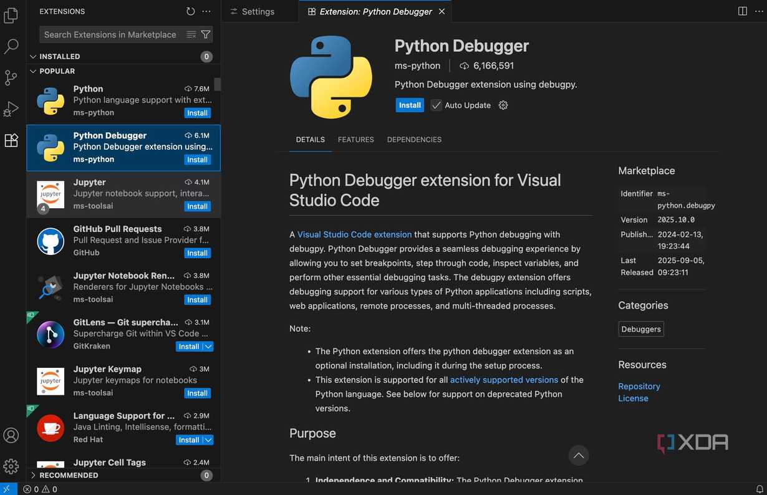Open the Dependencies tab
This screenshot has width=767, height=495.
coord(414,140)
